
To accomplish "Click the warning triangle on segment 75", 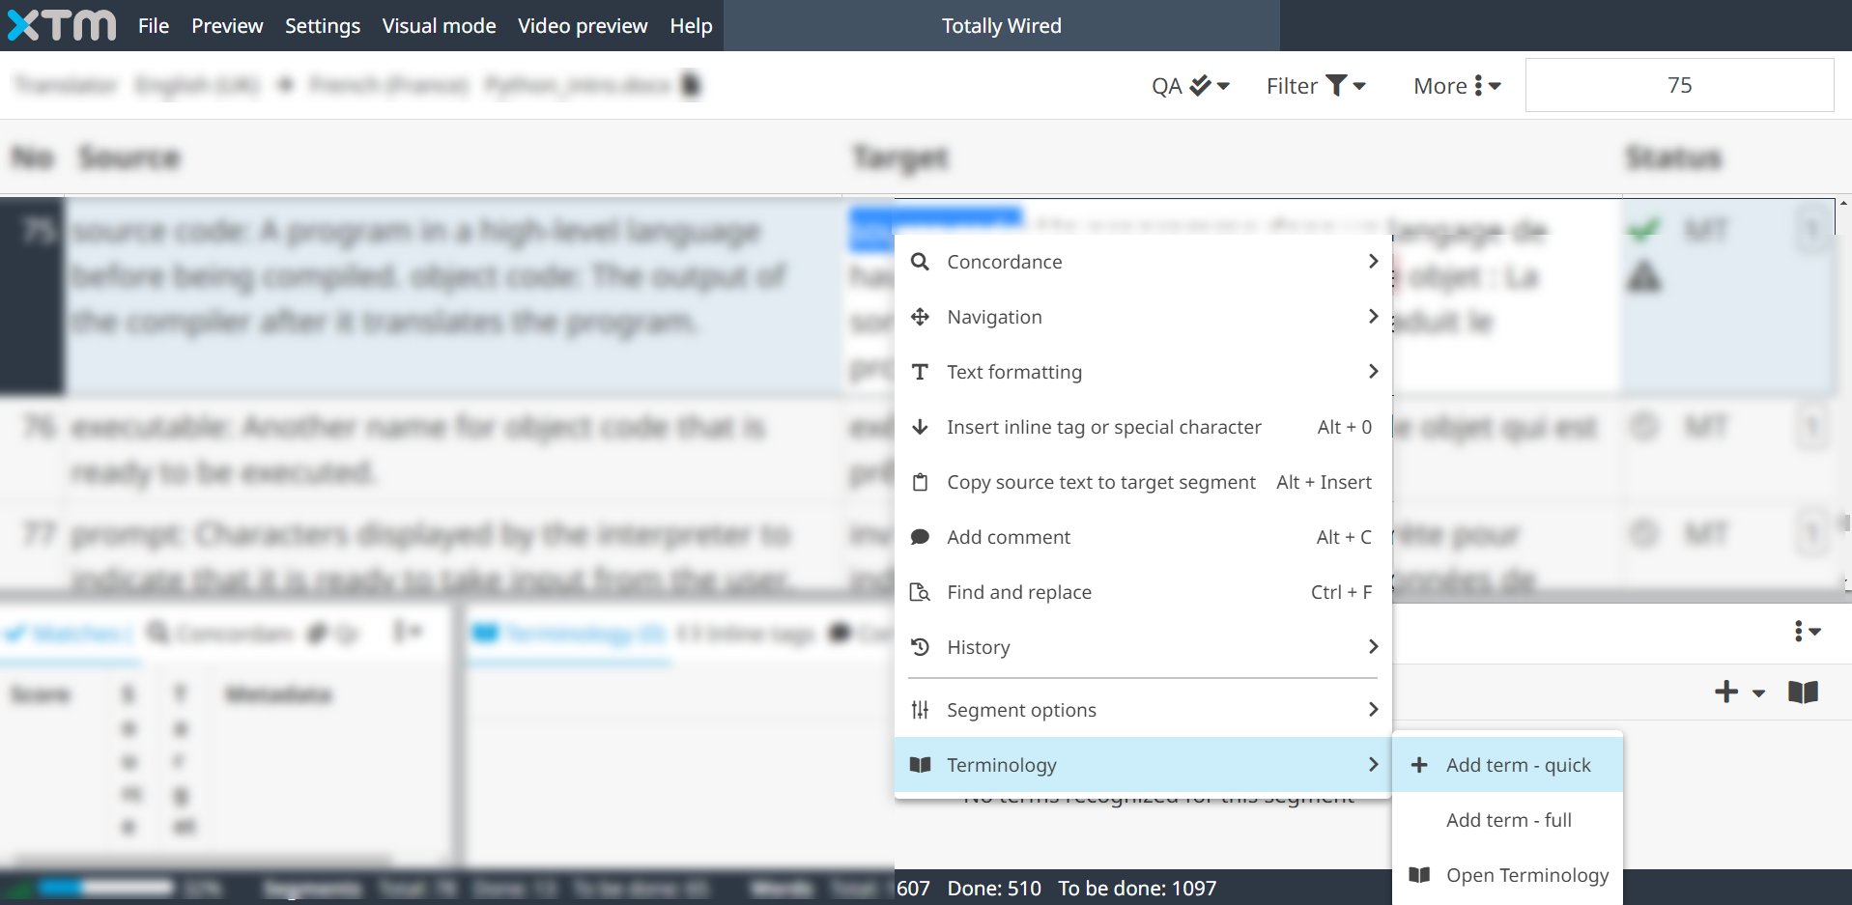I will click(x=1644, y=278).
